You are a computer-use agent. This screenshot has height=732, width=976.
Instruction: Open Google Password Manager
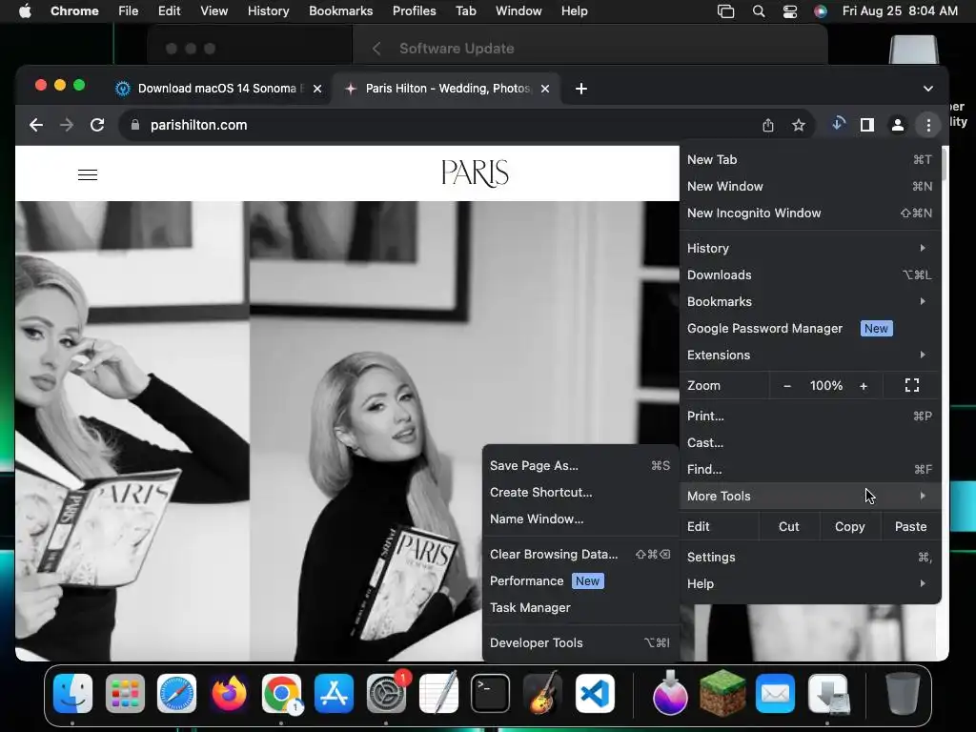(x=808, y=329)
